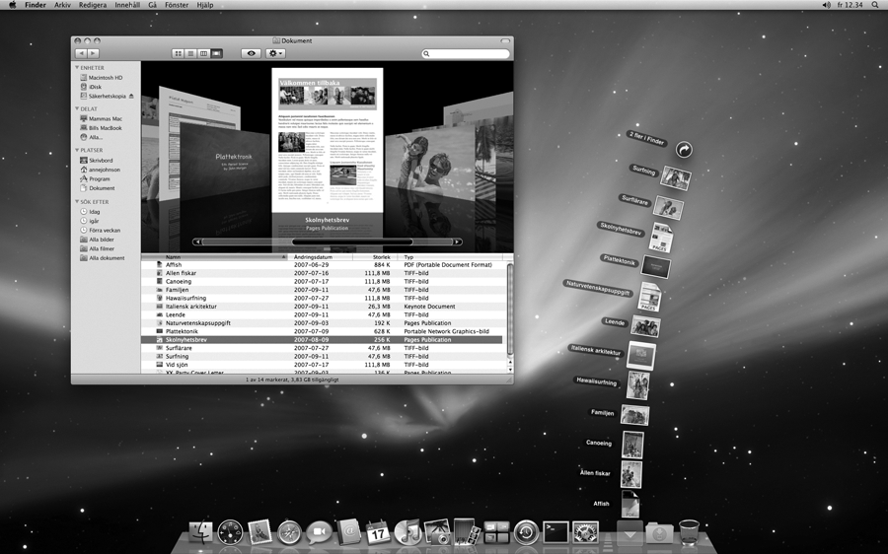
Task: Open Alla... shared computers entry
Action: 91,137
